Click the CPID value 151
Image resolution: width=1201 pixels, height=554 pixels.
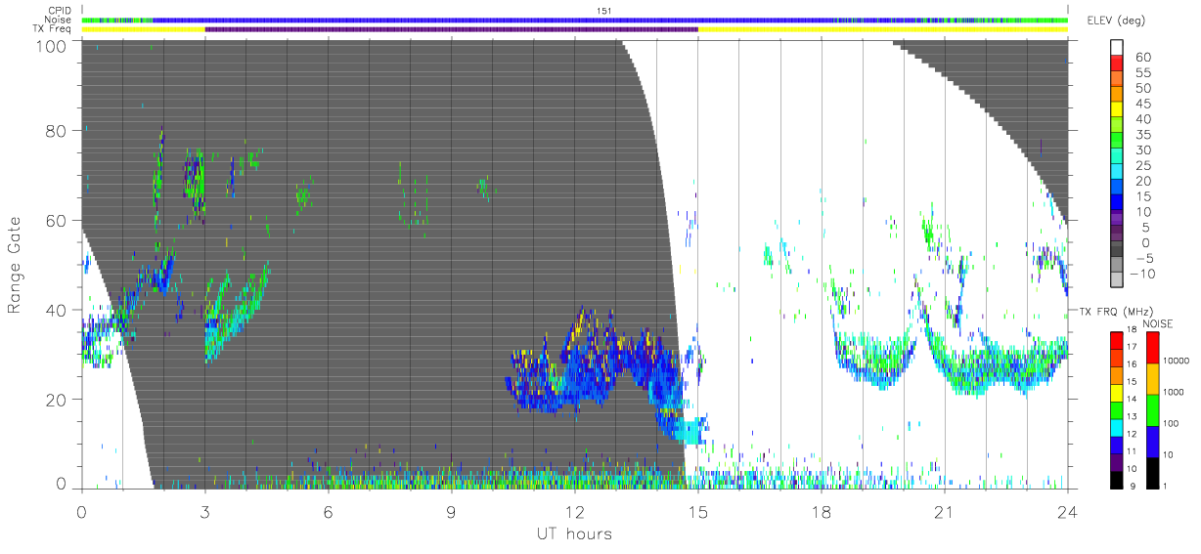(x=604, y=11)
